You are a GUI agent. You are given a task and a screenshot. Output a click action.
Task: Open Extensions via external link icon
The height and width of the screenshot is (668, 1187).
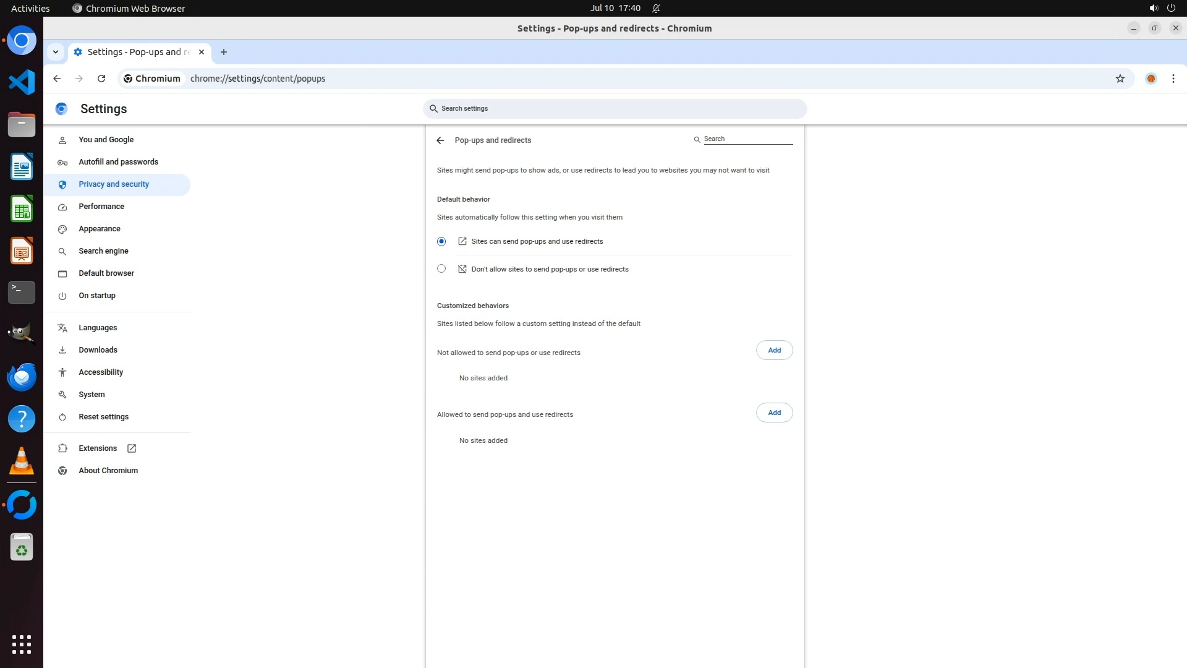[132, 448]
